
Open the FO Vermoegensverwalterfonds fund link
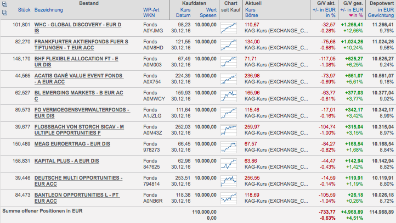point(81,109)
